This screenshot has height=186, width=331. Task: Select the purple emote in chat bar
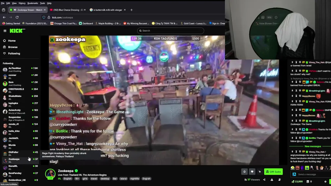point(302,168)
